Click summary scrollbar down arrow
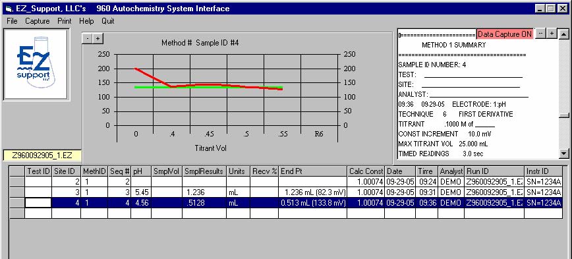The image size is (572, 259). point(563,154)
